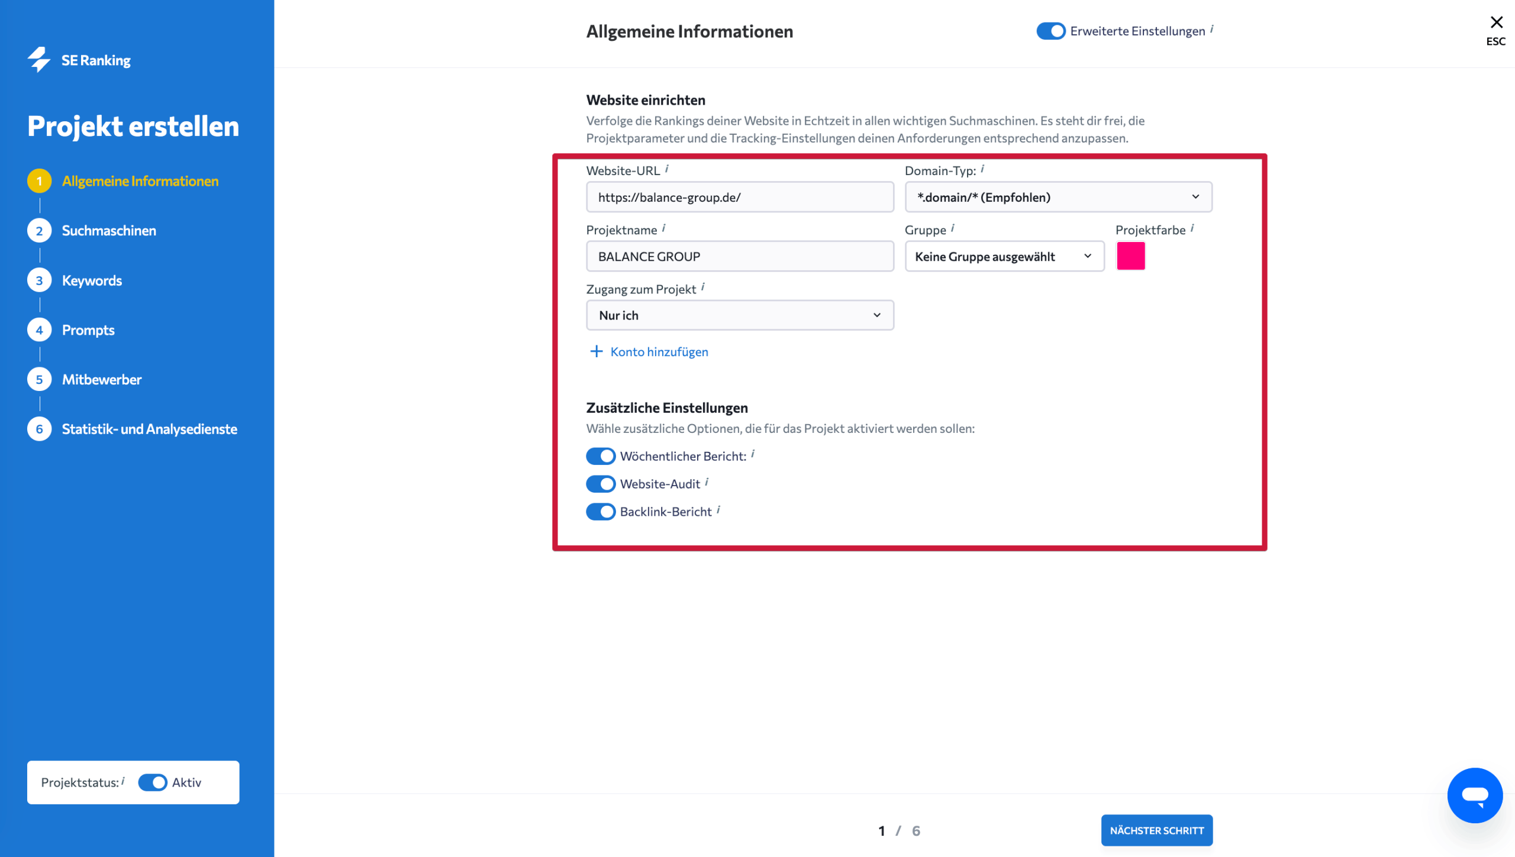
Task: Click info icon next to Website-URL
Action: click(667, 169)
